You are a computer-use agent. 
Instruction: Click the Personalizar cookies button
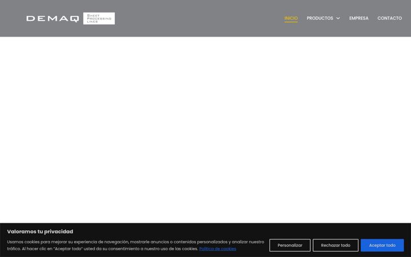290,245
